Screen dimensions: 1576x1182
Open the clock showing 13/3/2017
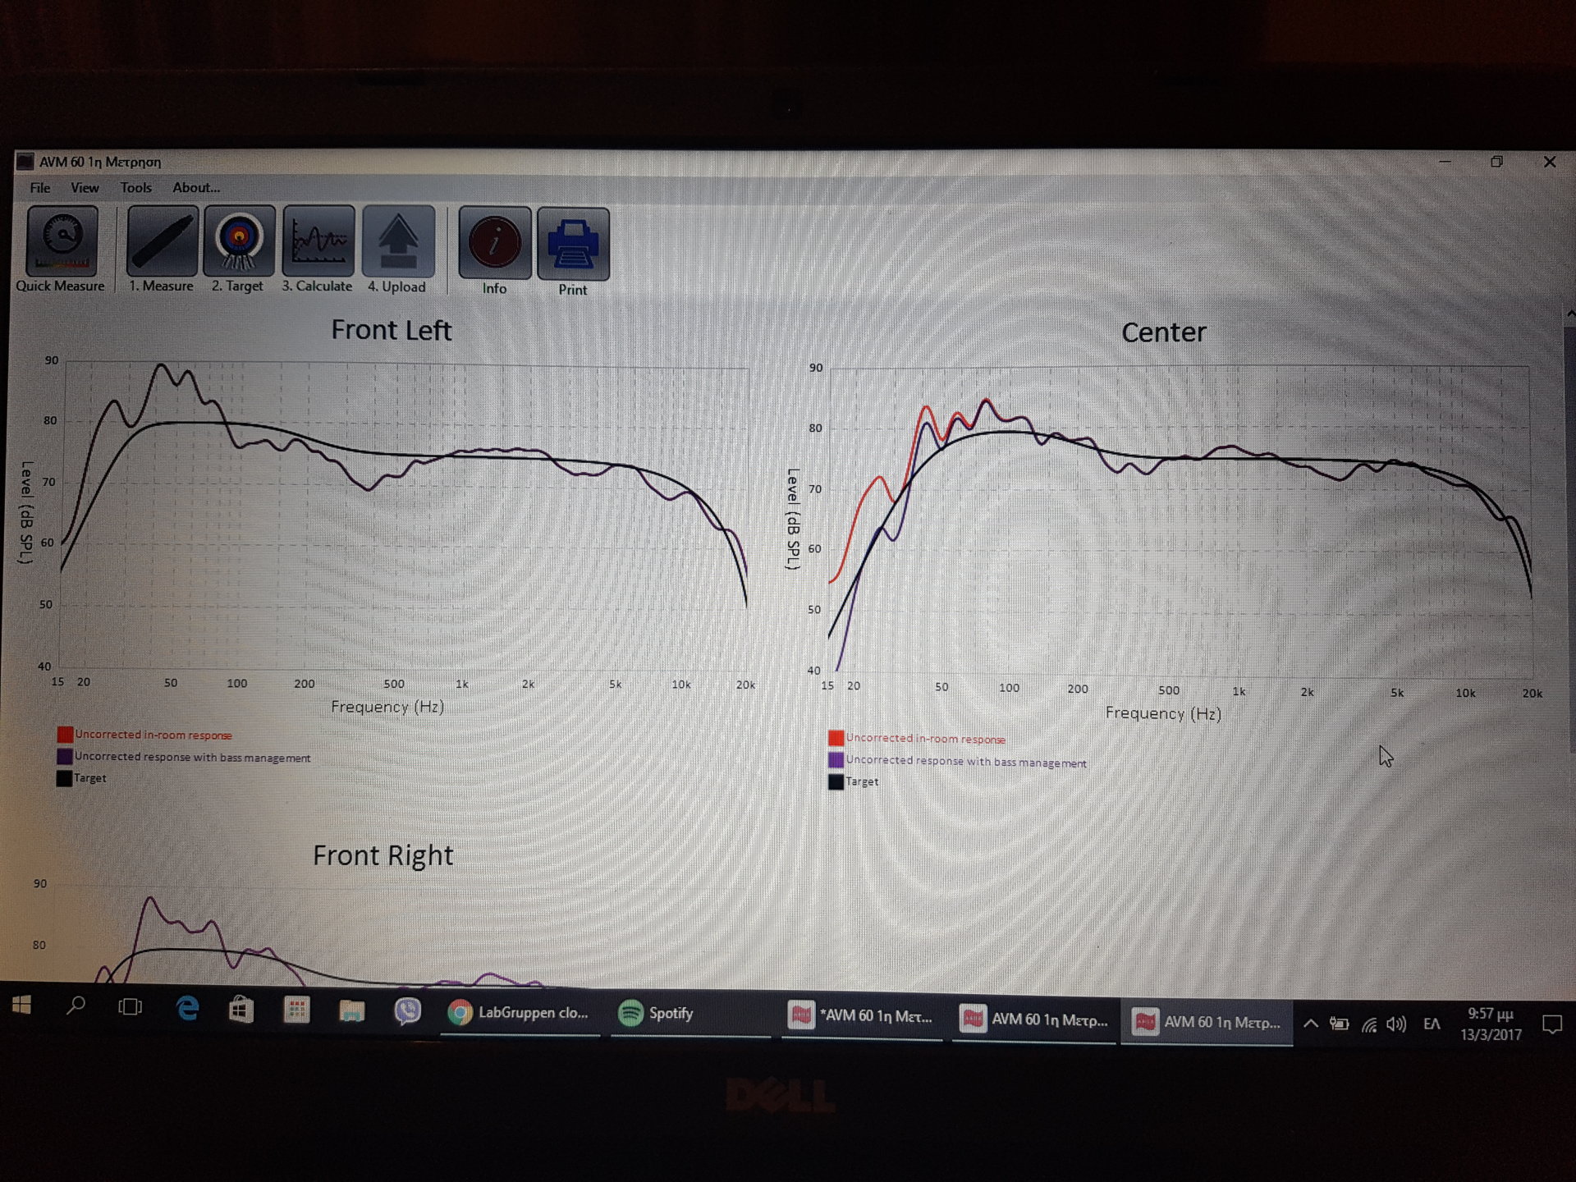(x=1490, y=1024)
